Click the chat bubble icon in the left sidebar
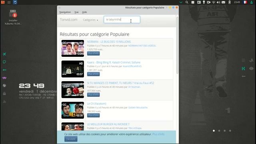This screenshot has height=144, width=256. tap(4, 62)
